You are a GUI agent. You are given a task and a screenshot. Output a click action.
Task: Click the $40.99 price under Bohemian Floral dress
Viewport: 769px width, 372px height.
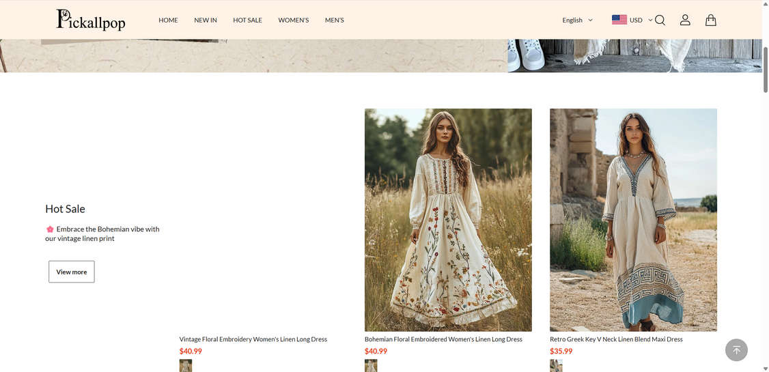tap(376, 351)
